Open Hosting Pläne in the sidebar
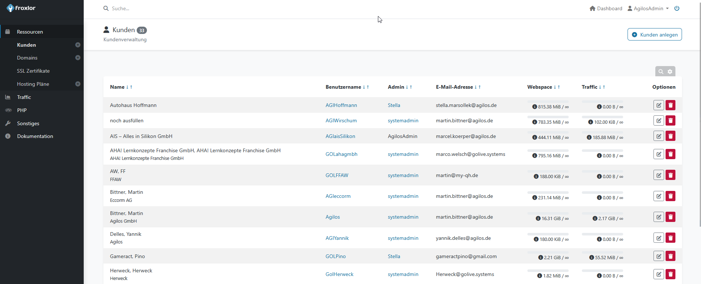Image resolution: width=701 pixels, height=284 pixels. 33,84
